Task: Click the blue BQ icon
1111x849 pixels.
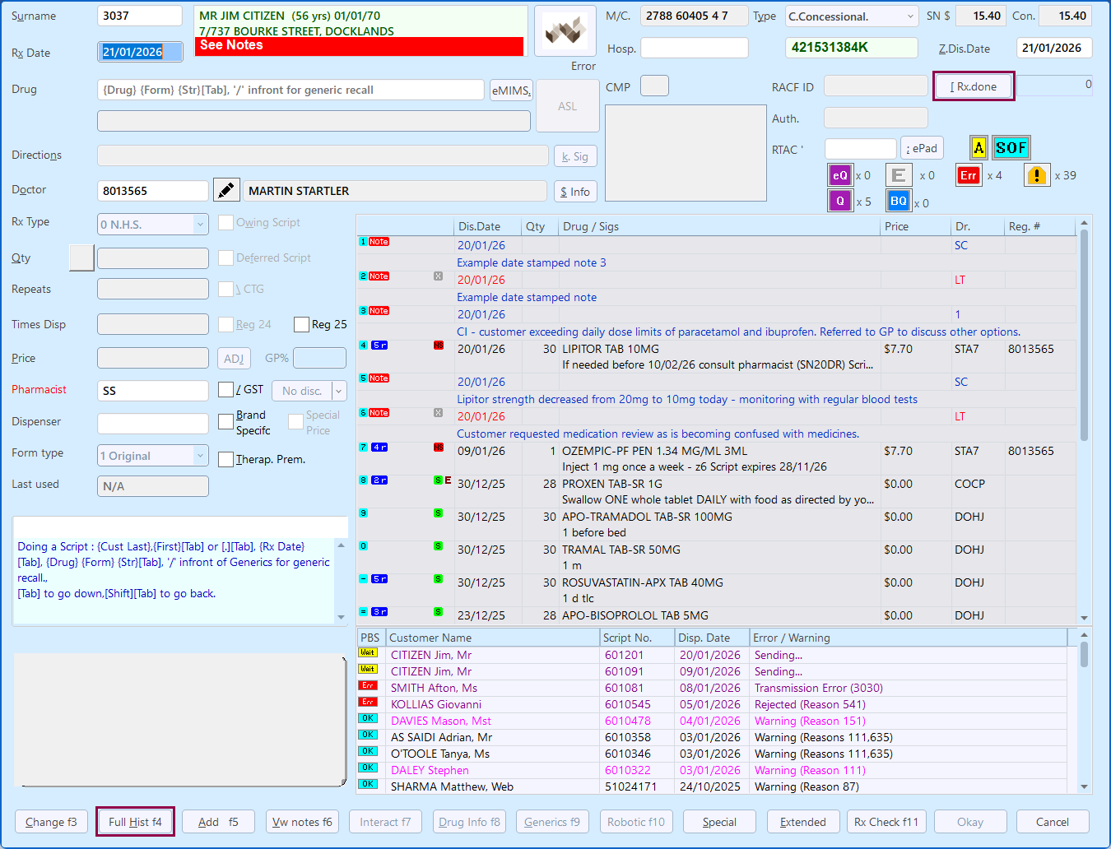Action: [898, 201]
